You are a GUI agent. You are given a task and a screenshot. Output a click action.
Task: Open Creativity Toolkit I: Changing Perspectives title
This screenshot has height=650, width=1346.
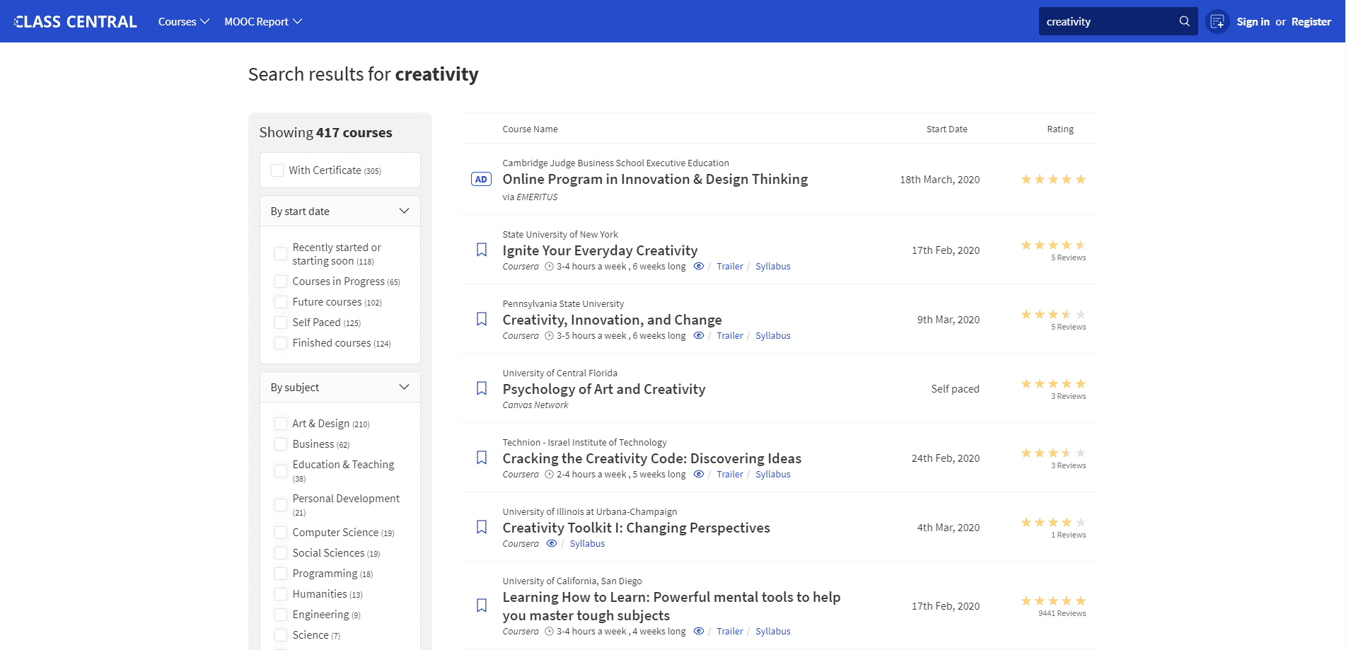636,528
